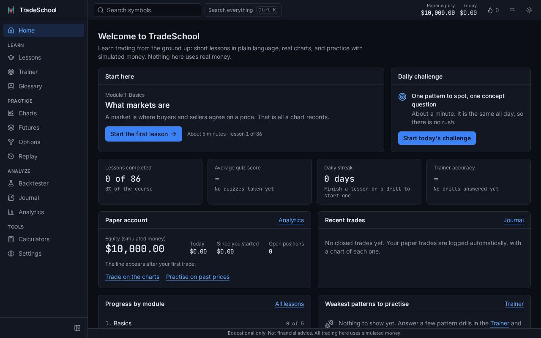Click the Settings gear icon

click(11, 253)
